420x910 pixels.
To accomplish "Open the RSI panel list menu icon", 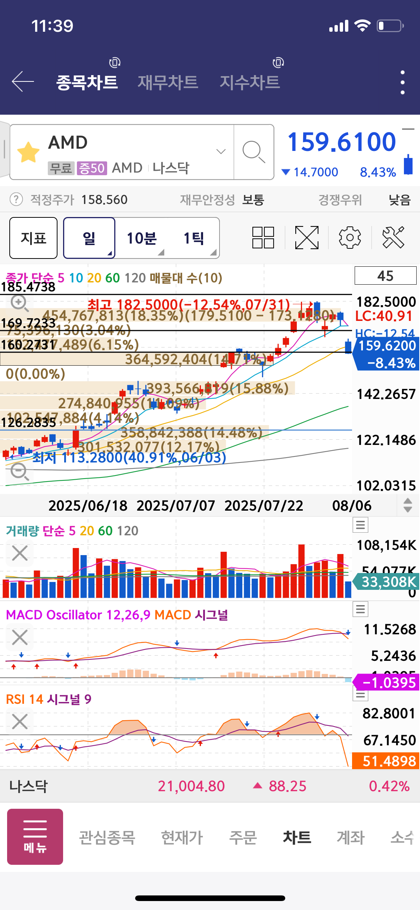I will 360,695.
